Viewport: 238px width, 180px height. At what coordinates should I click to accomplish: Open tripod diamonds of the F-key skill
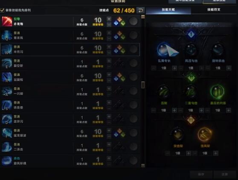click(119, 133)
